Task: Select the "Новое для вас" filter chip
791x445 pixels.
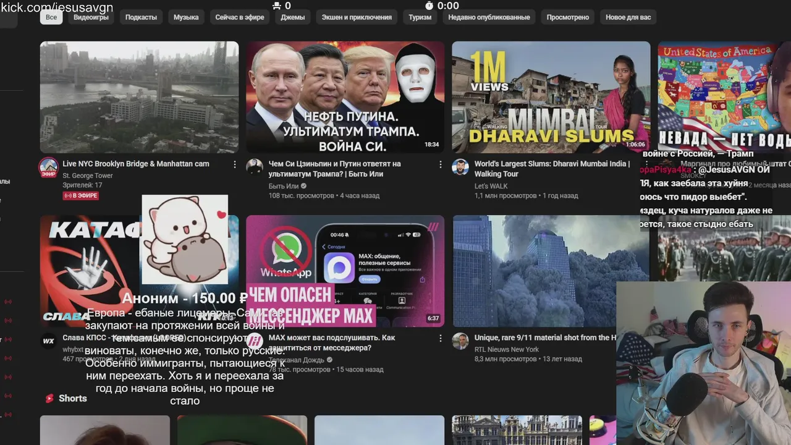Action: 628,17
